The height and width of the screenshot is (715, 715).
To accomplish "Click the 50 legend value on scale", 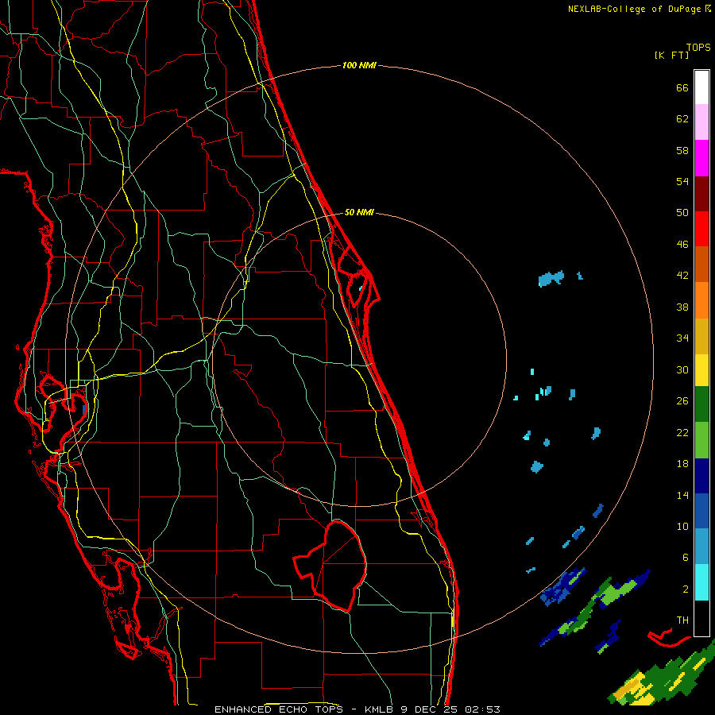I will coord(682,213).
